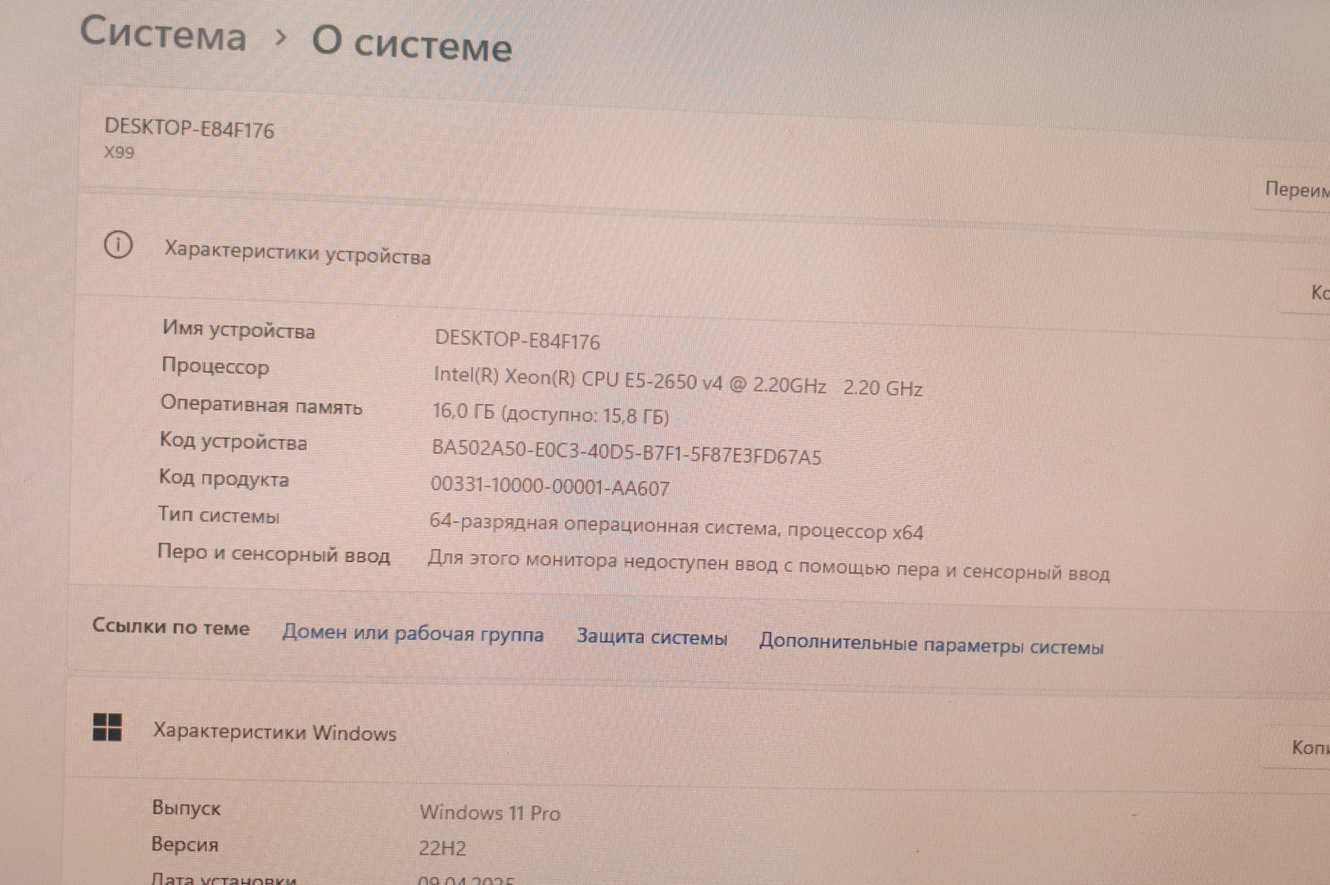1330x885 pixels.
Task: Click the Windows 11 Pro edition value
Action: tap(490, 812)
